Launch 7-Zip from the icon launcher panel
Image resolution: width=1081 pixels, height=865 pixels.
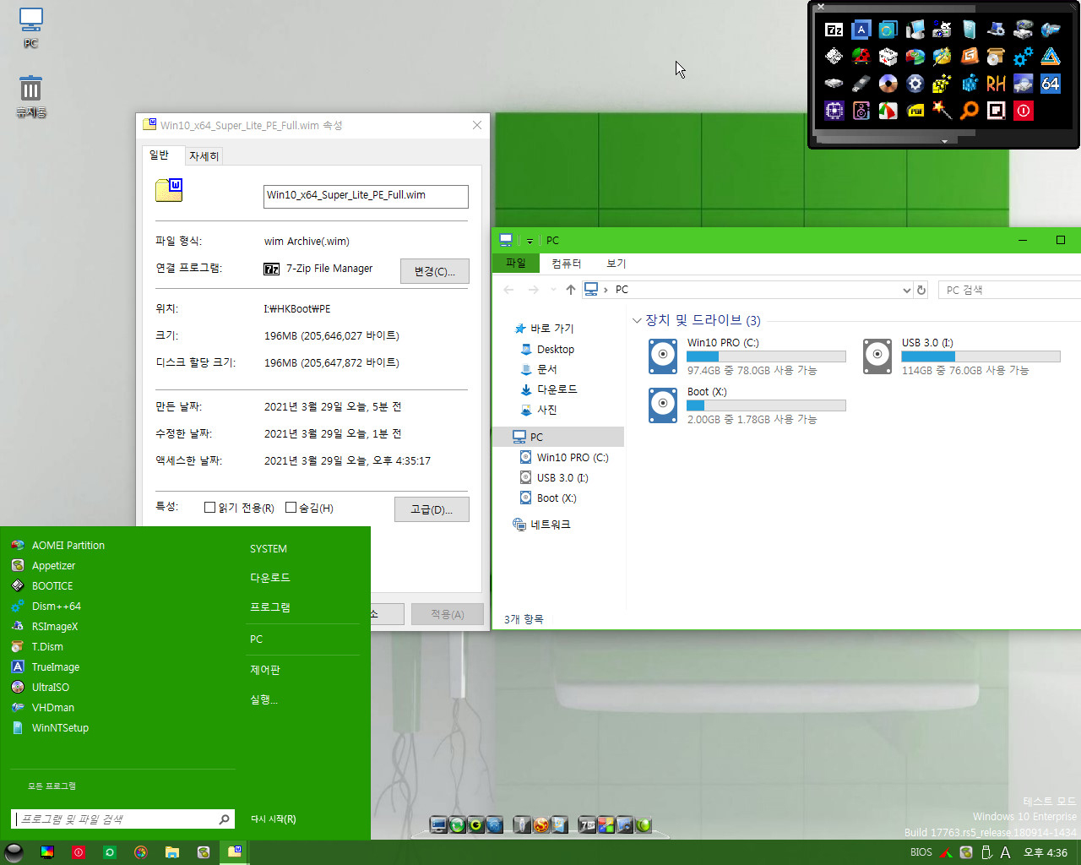[x=834, y=30]
